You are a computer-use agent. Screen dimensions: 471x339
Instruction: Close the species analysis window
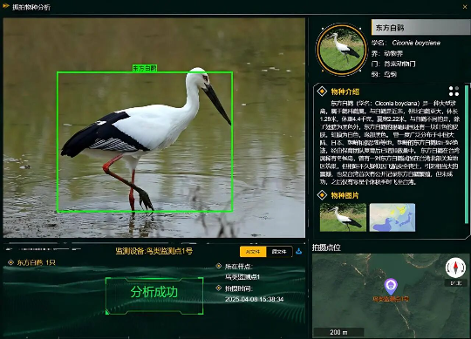tap(465, 7)
